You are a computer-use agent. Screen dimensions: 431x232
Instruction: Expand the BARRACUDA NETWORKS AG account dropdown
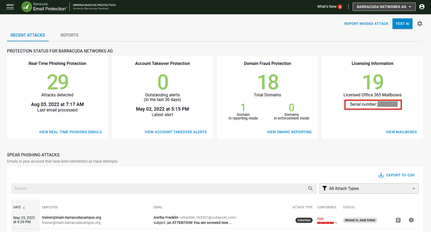384,7
